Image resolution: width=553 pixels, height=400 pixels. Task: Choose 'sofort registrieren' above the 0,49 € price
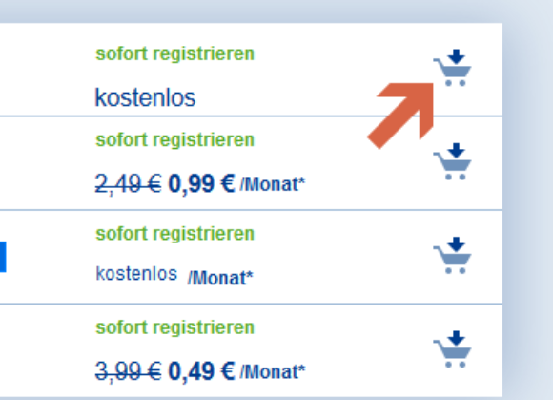click(x=174, y=328)
